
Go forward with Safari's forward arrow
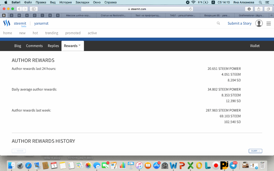[25, 9]
